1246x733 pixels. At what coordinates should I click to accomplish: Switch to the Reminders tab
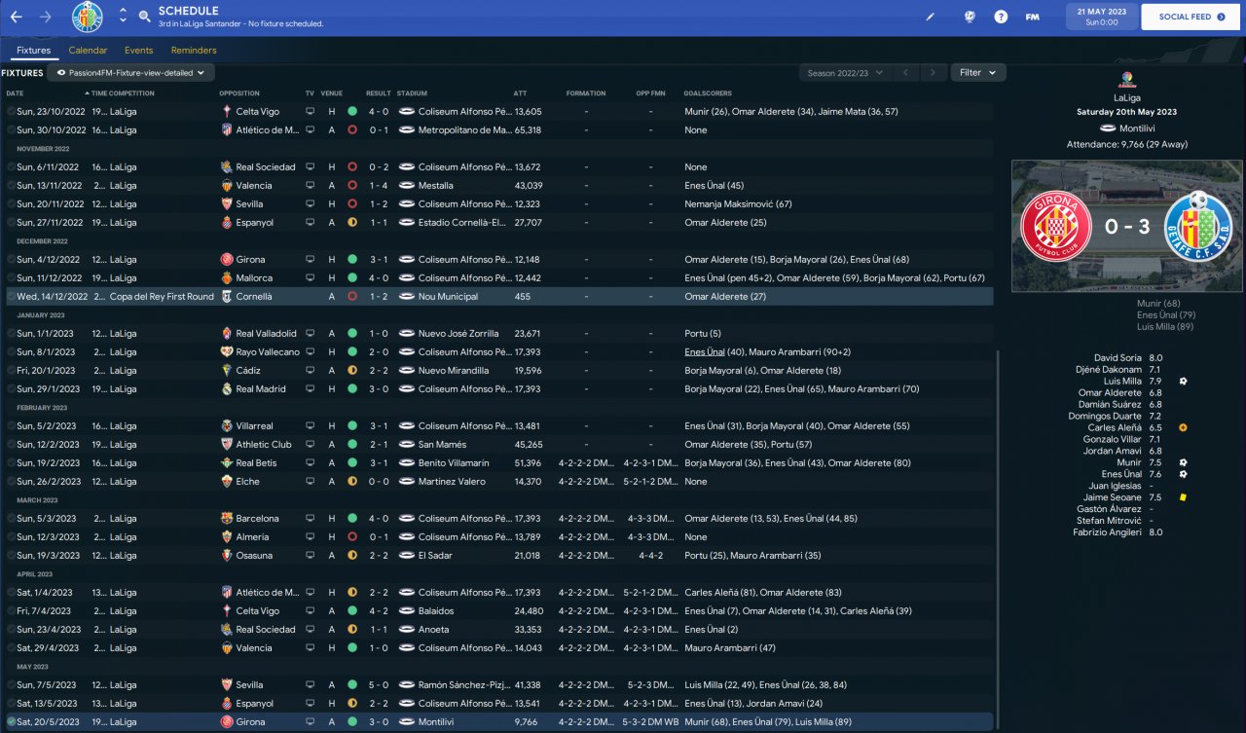194,51
